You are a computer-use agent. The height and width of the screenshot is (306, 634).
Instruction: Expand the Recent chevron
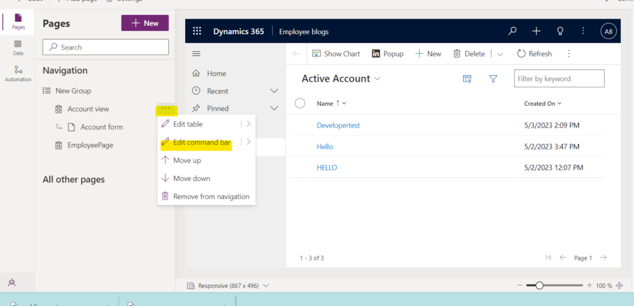(274, 91)
